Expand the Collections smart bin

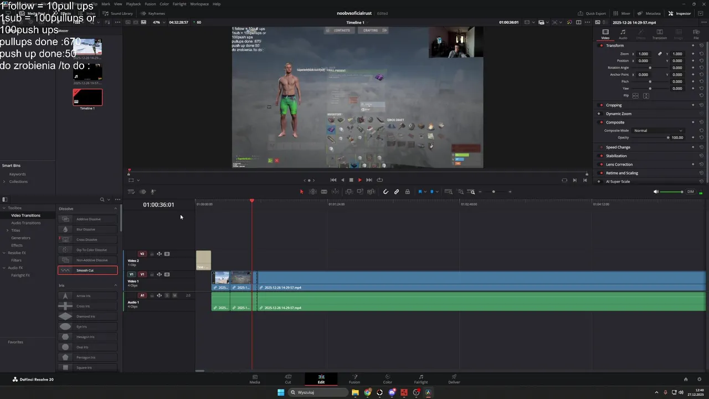(x=5, y=182)
